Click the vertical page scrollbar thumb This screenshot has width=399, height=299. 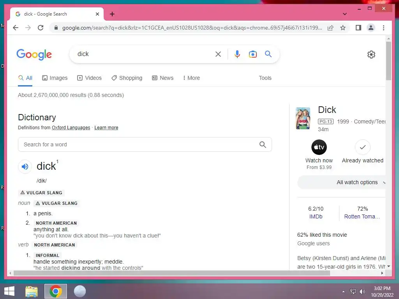point(388,61)
